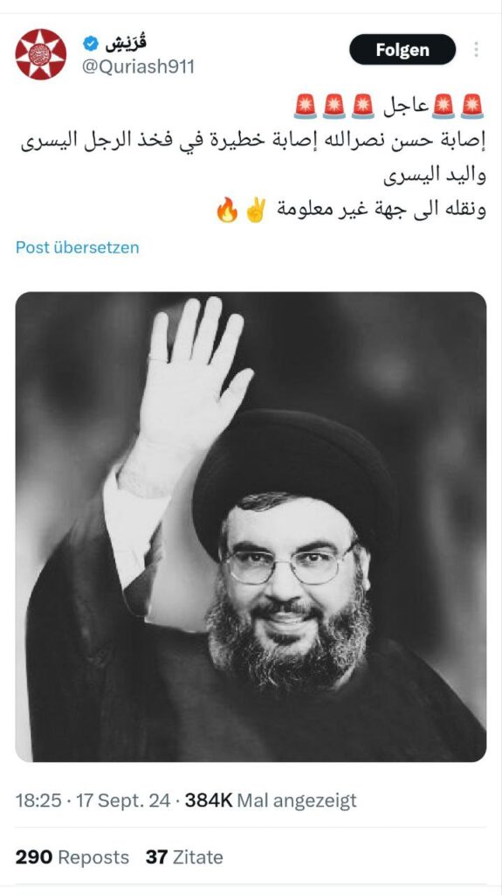This screenshot has height=895, width=502.
Task: Open the @Quriash911 handle link
Action: point(139,66)
